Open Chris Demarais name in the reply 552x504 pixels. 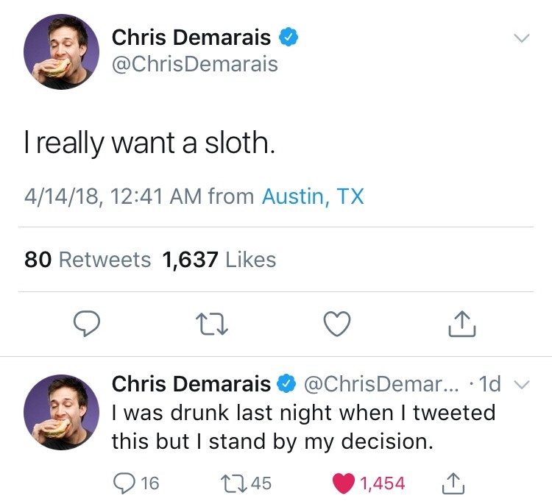pyautogui.click(x=191, y=384)
